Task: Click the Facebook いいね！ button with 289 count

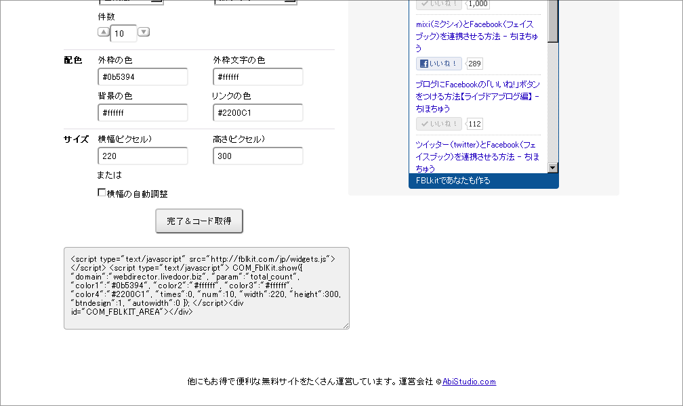Action: coord(438,64)
